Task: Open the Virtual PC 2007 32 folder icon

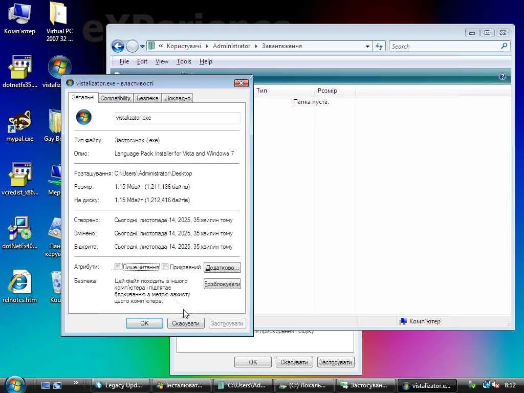Action: click(59, 21)
